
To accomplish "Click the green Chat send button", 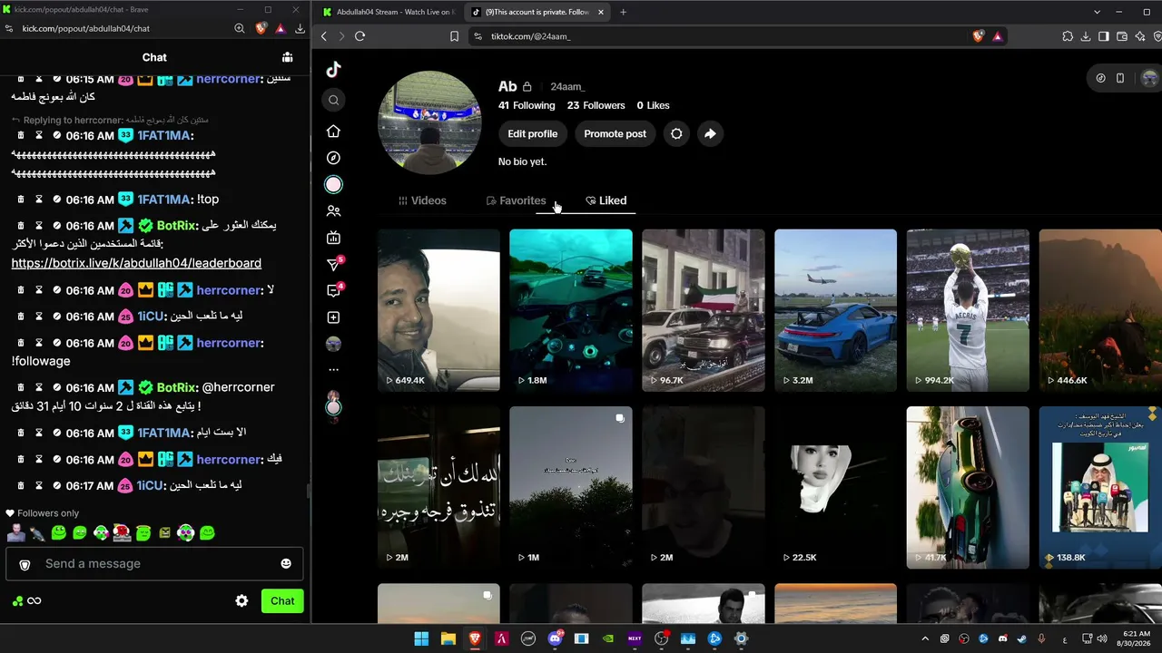I will pos(282,600).
